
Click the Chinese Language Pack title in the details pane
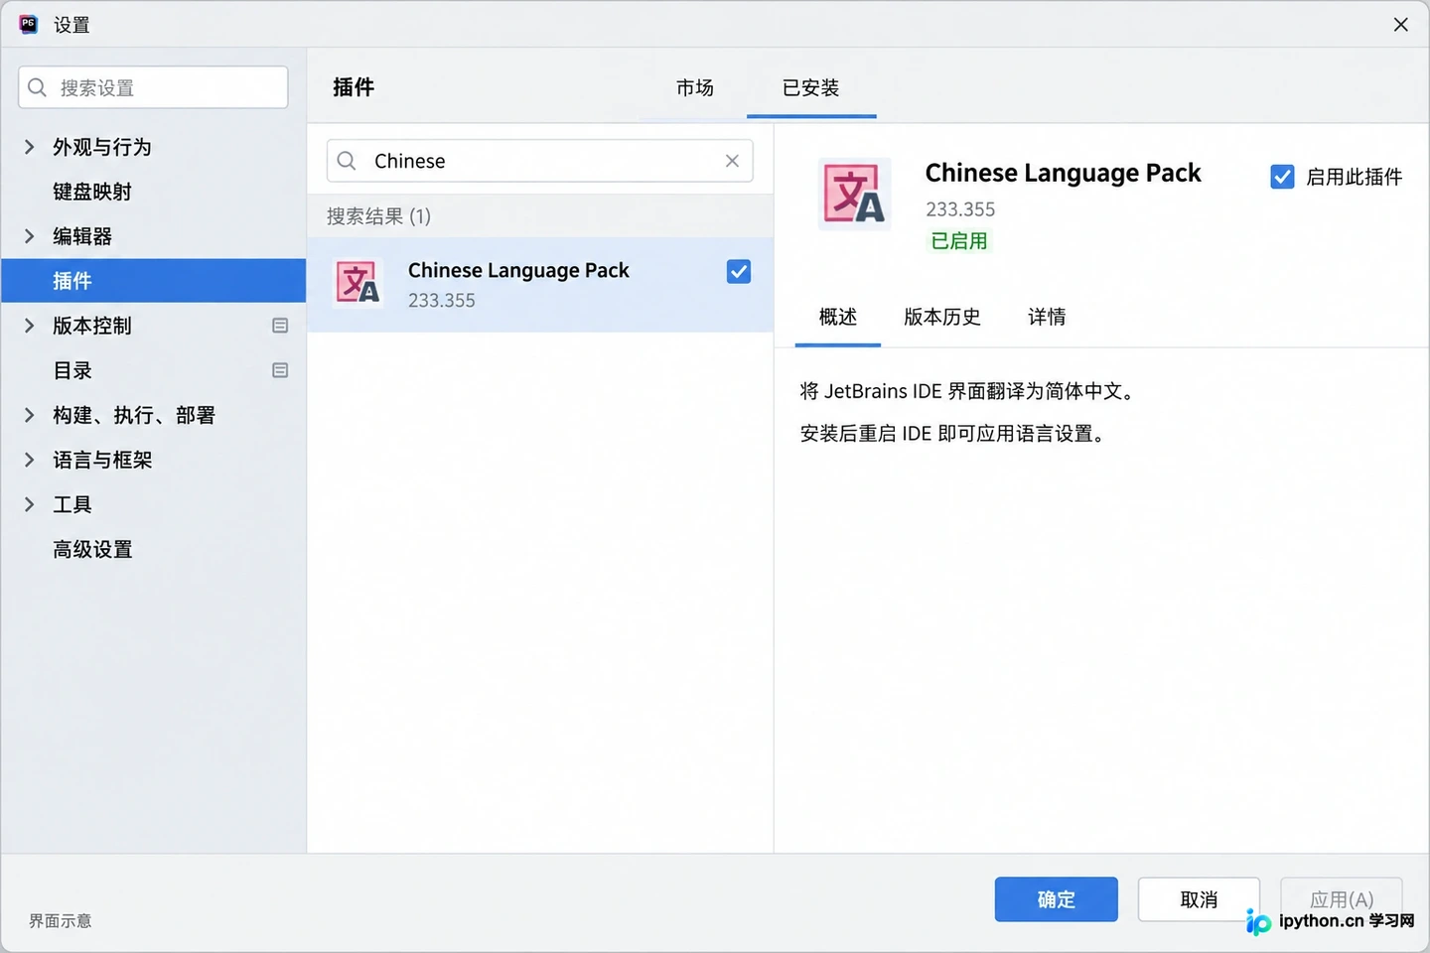click(1063, 173)
